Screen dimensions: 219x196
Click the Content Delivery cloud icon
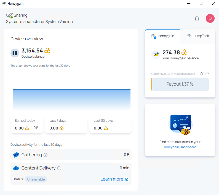16,168
